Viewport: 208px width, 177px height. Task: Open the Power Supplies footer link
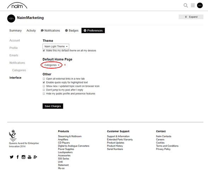66,149
